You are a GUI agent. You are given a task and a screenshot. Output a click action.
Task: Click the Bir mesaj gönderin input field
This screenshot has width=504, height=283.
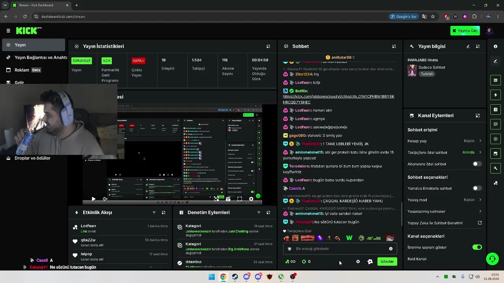click(339, 249)
